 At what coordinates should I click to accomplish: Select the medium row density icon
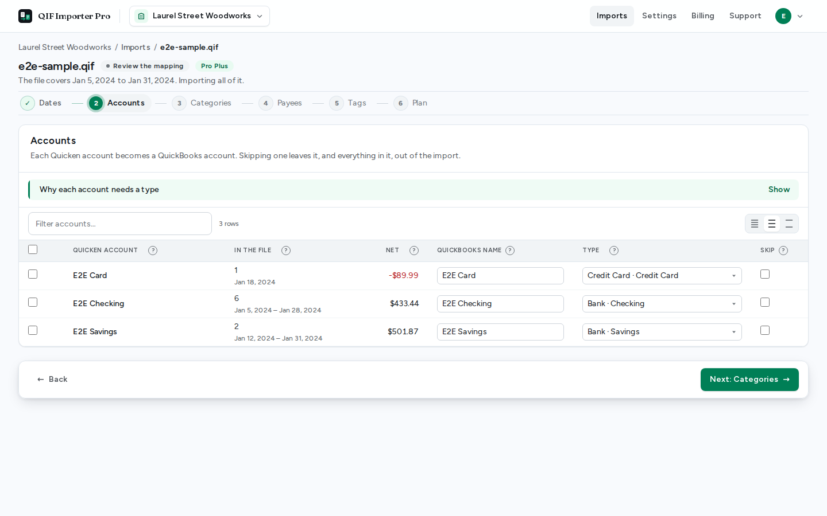(x=772, y=224)
